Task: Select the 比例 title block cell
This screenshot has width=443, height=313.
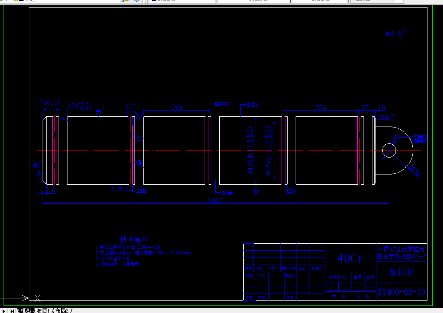Action: click(370, 277)
